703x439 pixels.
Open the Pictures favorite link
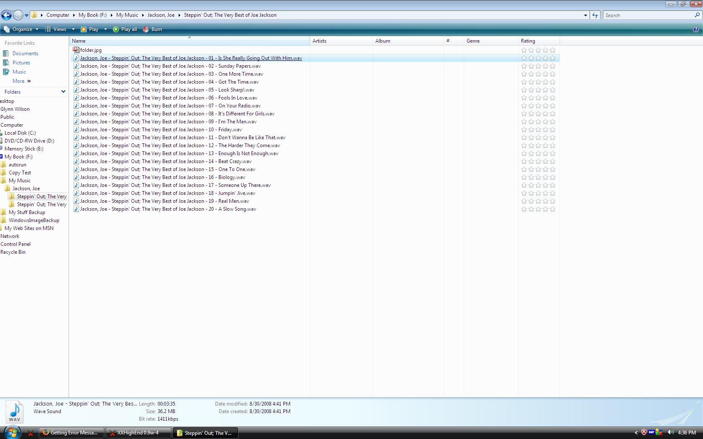pos(21,63)
